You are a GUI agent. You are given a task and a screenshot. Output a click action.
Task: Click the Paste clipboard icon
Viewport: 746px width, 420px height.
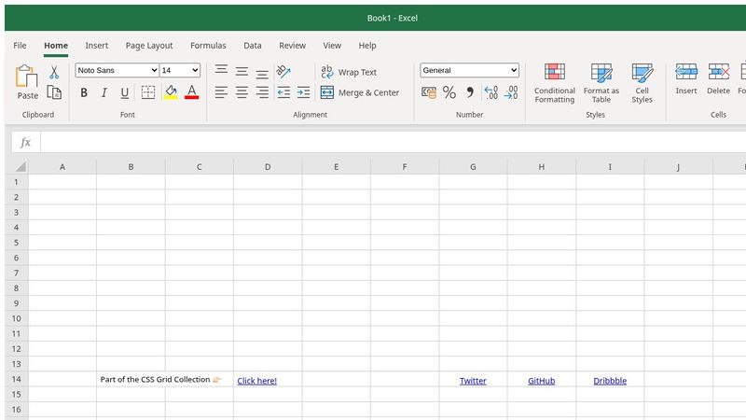pyautogui.click(x=27, y=81)
